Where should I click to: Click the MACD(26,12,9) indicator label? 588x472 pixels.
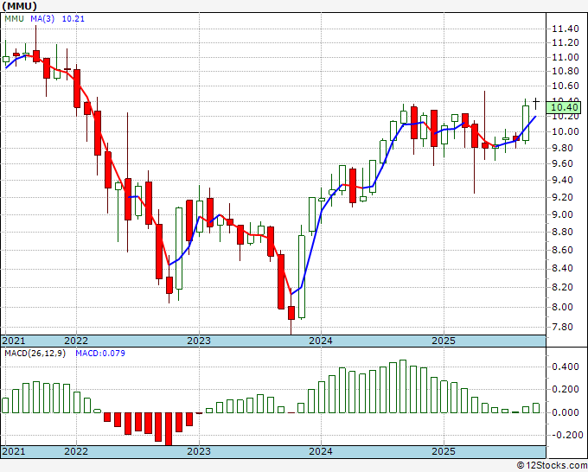coord(35,354)
